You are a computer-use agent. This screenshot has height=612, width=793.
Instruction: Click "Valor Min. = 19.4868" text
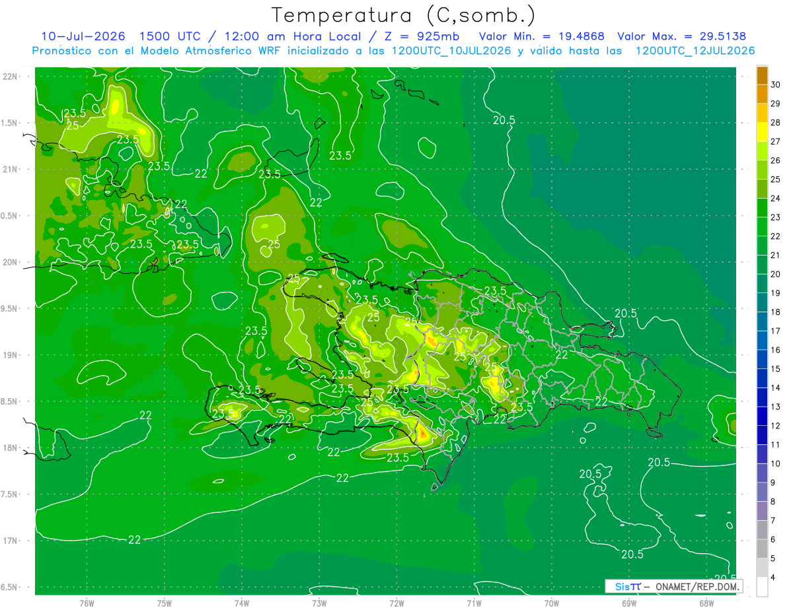point(542,36)
